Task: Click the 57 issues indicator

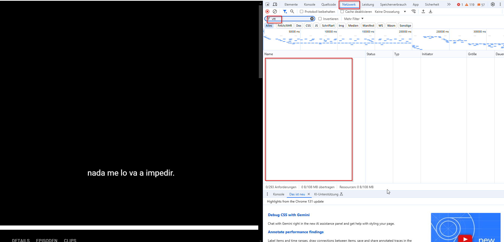Action: coord(481,5)
